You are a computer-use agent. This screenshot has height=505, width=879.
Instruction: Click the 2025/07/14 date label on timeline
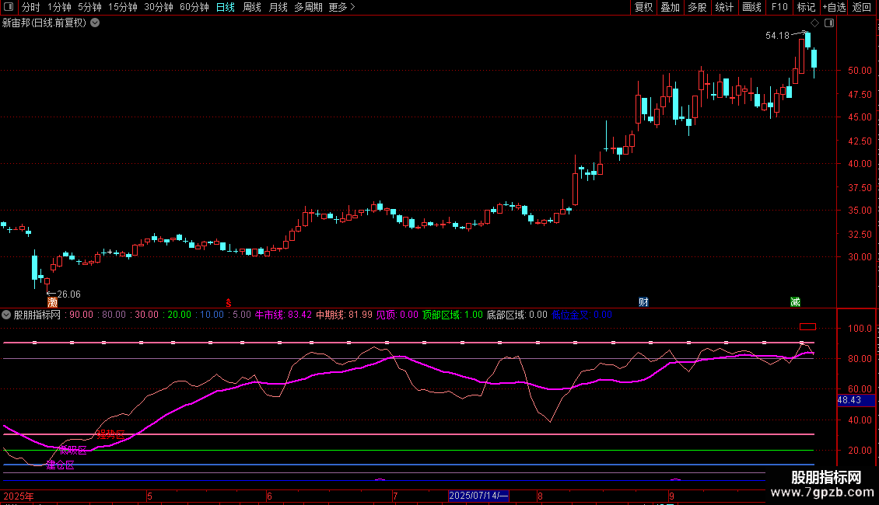pos(478,496)
